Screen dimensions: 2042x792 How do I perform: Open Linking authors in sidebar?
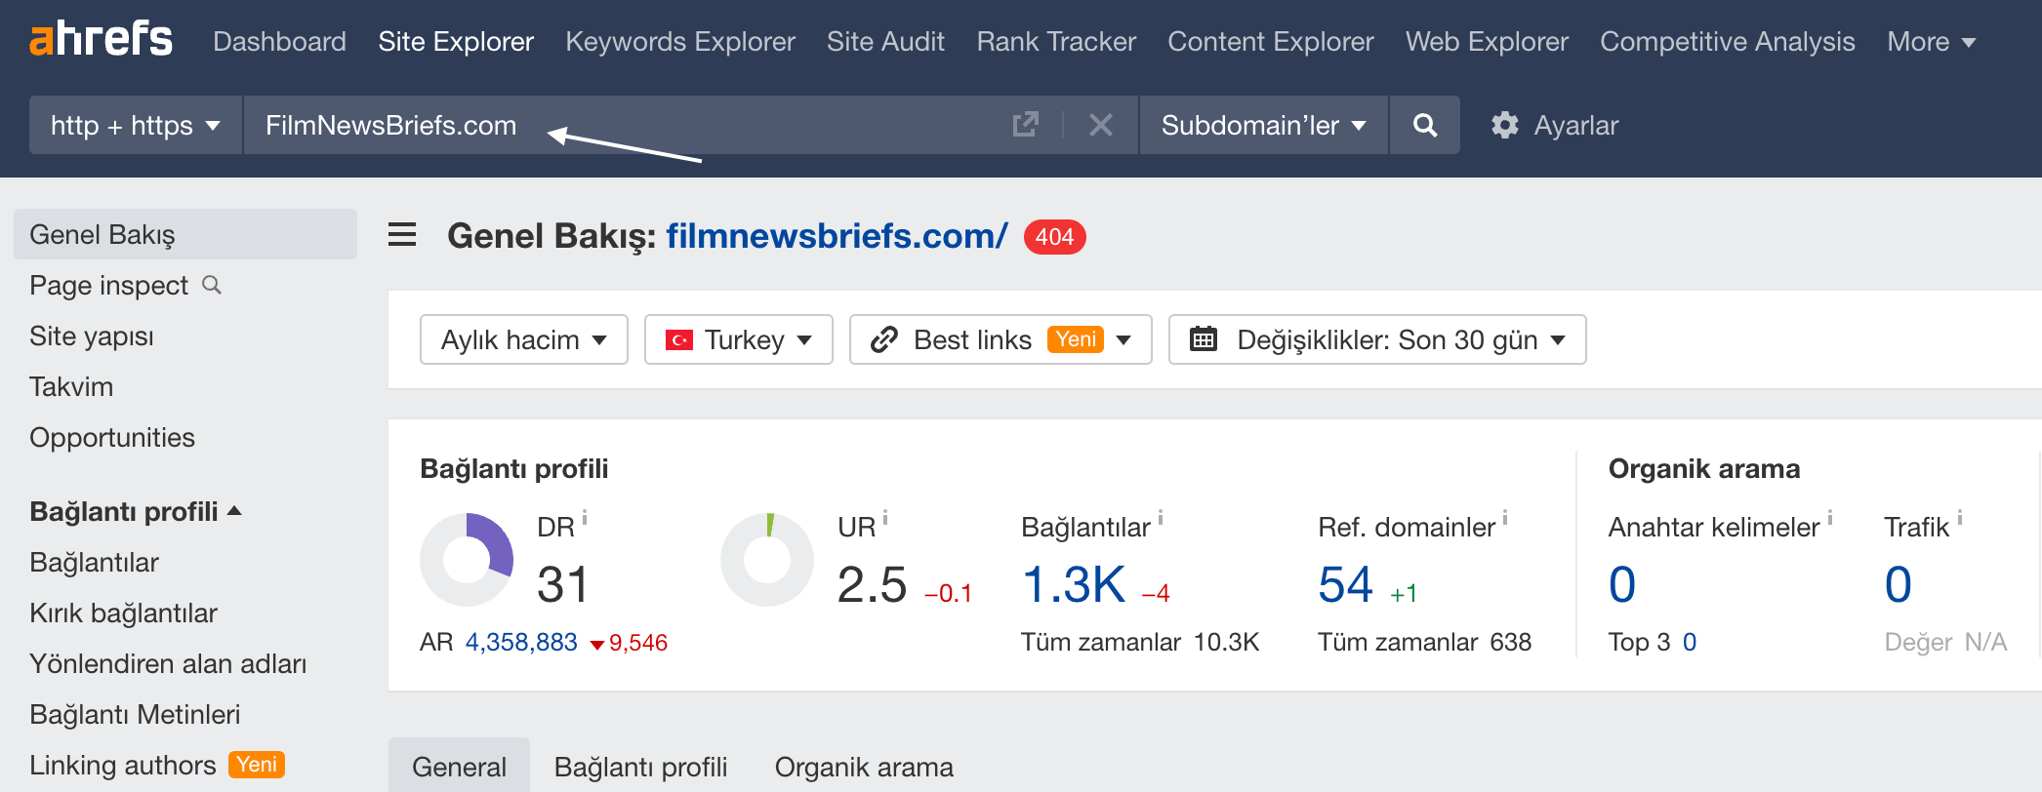[123, 765]
